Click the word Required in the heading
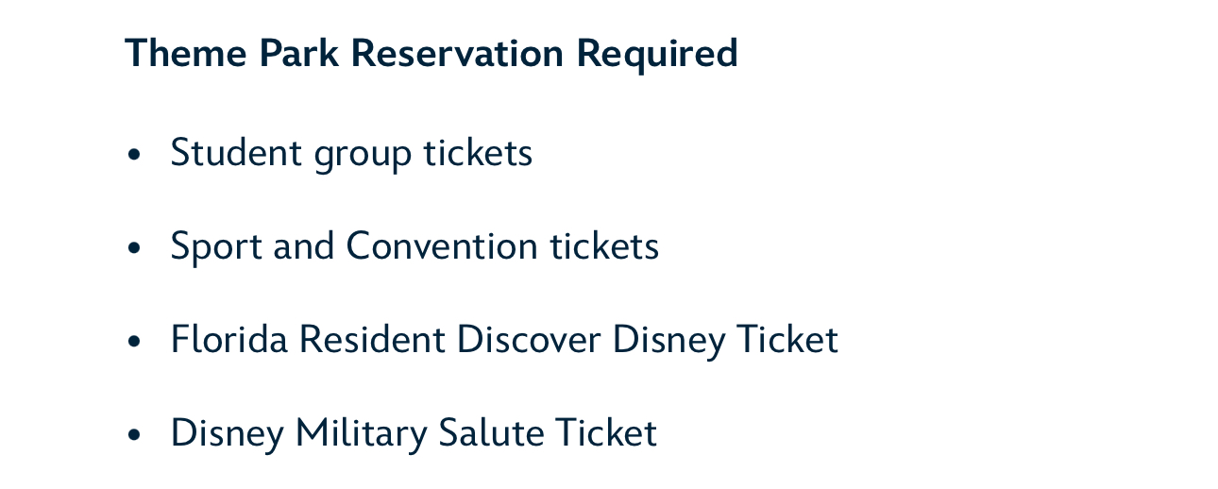This screenshot has width=1218, height=489. click(x=657, y=55)
